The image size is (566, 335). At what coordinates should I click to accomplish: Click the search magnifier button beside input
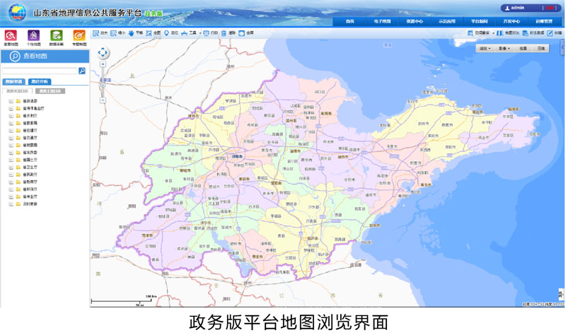point(82,71)
